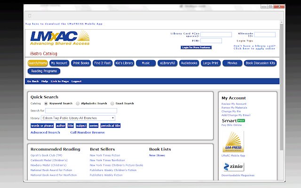Image resolution: width=301 pixels, height=188 pixels.
Task: Open Caldecott Medal (Children's) link
Action: pos(49,160)
